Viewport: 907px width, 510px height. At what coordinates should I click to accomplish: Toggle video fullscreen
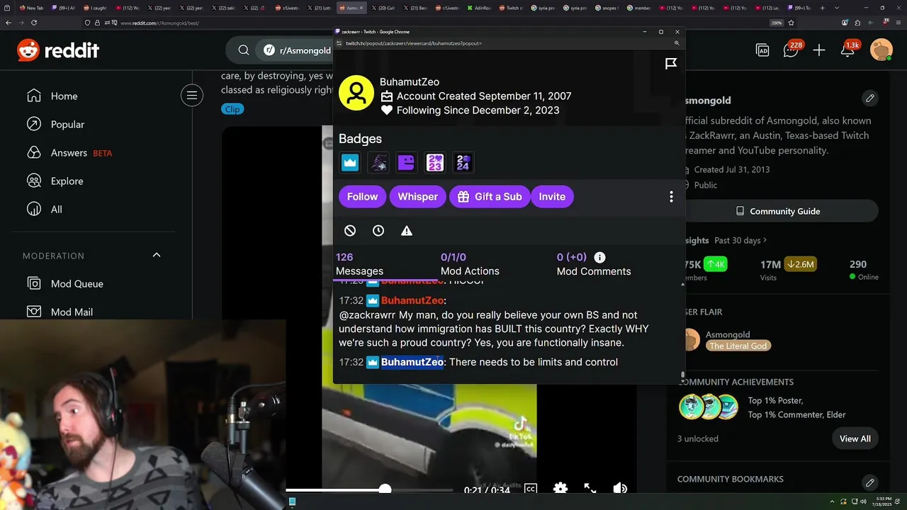tap(590, 489)
